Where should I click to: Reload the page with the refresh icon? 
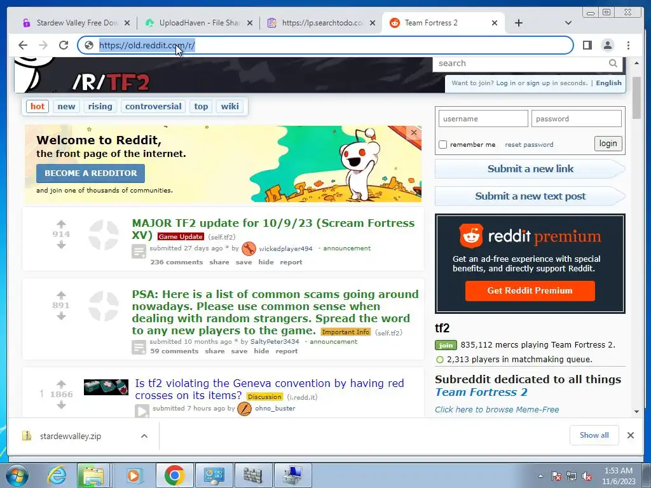pos(64,45)
